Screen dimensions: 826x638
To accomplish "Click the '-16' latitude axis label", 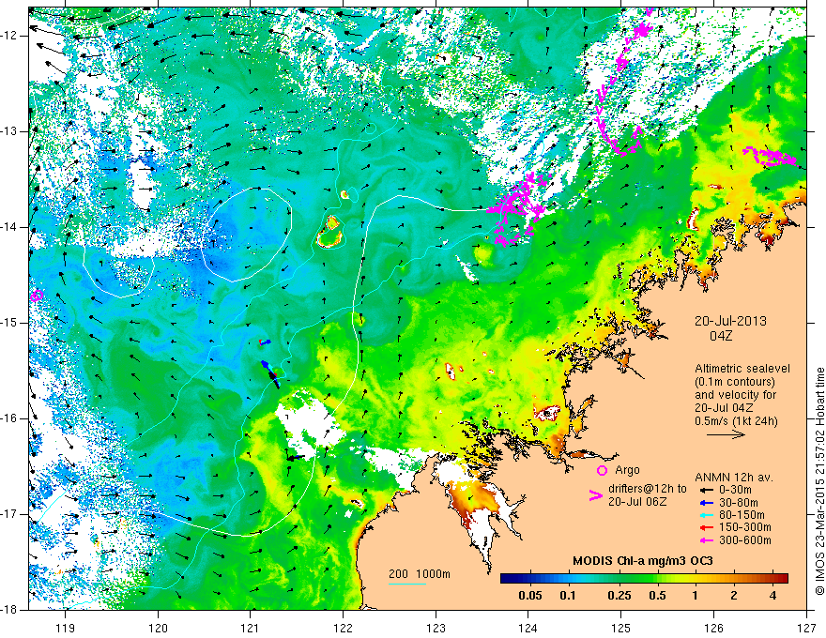I will 10,418.
